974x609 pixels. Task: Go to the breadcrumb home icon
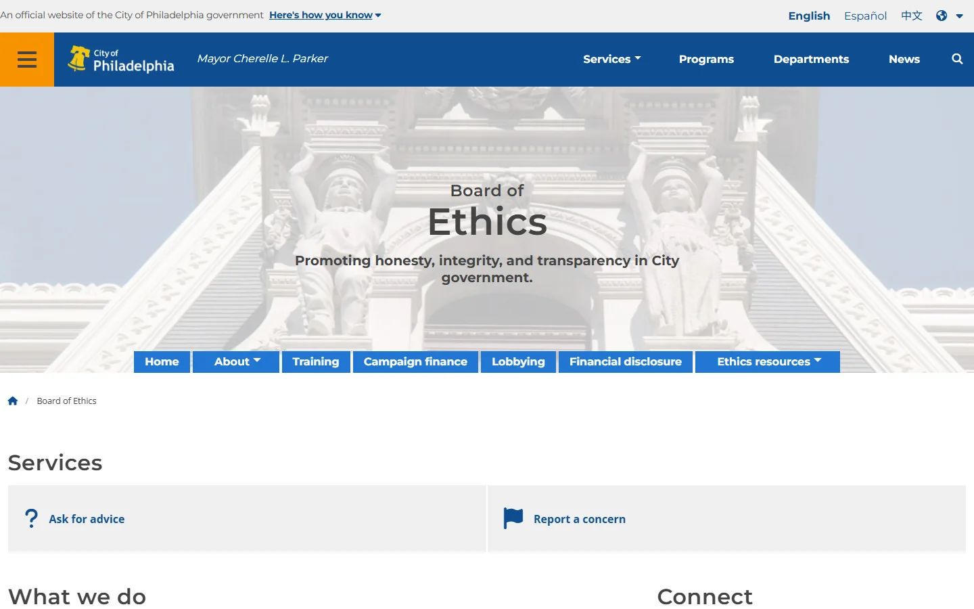(x=13, y=401)
